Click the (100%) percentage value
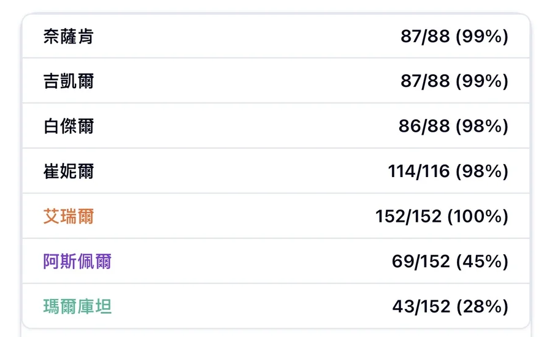The image size is (552, 337). (x=478, y=216)
